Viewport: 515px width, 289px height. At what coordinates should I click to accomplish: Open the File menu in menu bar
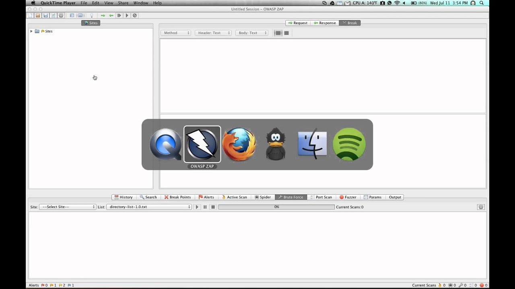click(84, 3)
